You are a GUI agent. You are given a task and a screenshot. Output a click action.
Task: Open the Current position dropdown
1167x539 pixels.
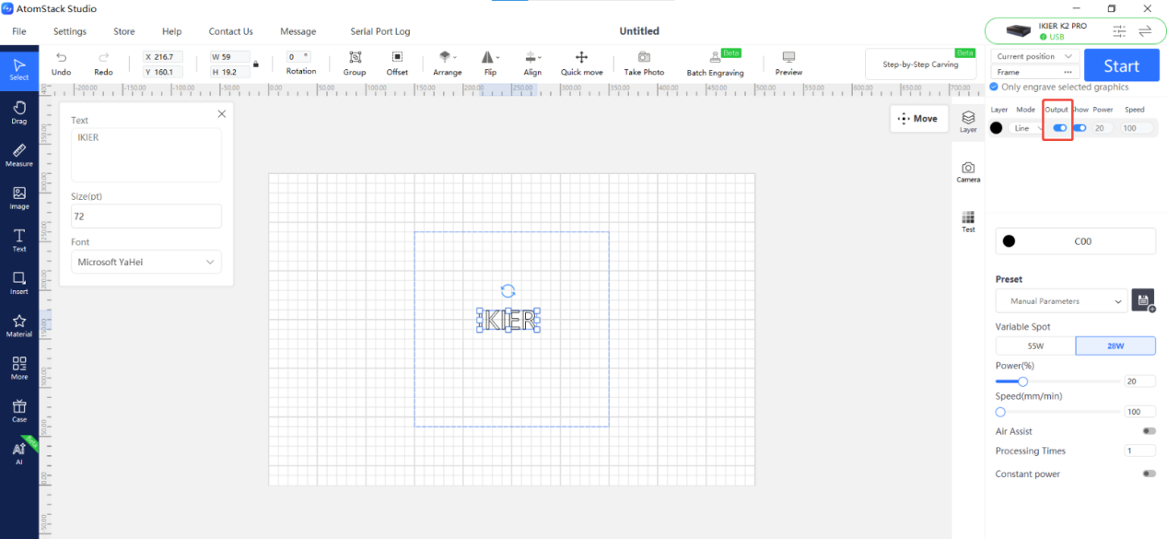coord(1035,56)
